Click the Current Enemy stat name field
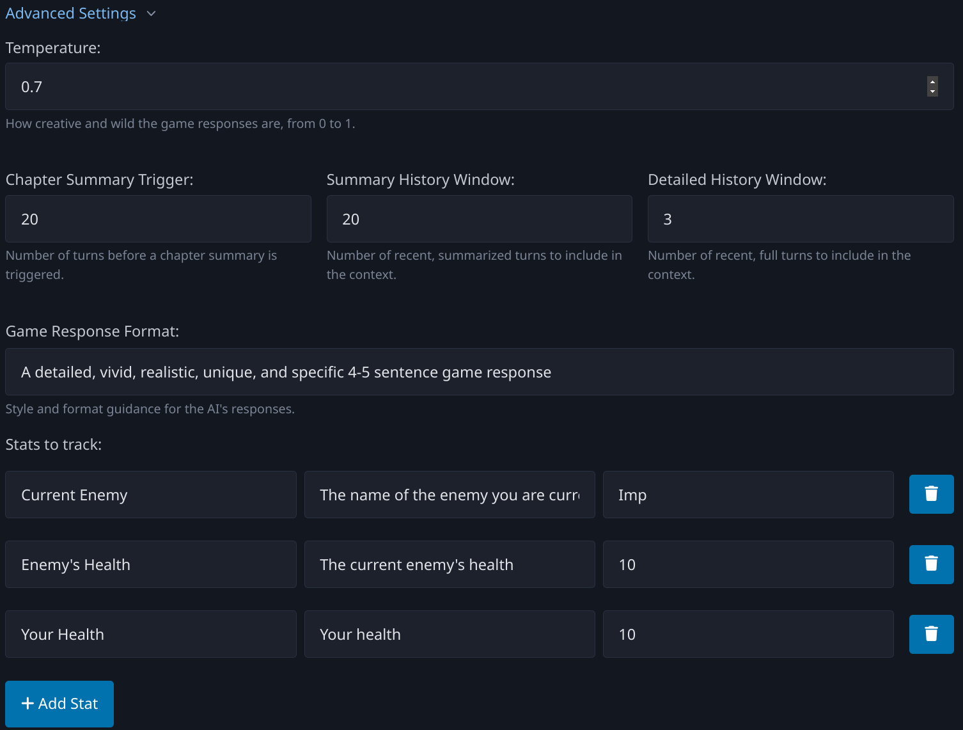Viewport: 963px width, 730px height. pos(150,495)
